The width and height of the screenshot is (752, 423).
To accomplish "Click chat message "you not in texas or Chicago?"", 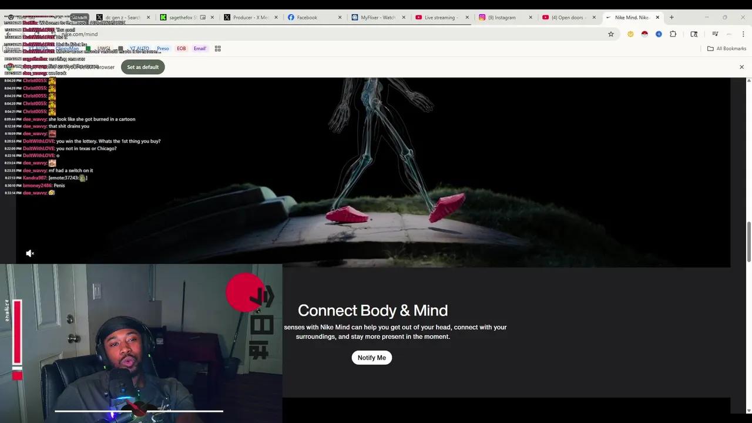I will point(86,149).
